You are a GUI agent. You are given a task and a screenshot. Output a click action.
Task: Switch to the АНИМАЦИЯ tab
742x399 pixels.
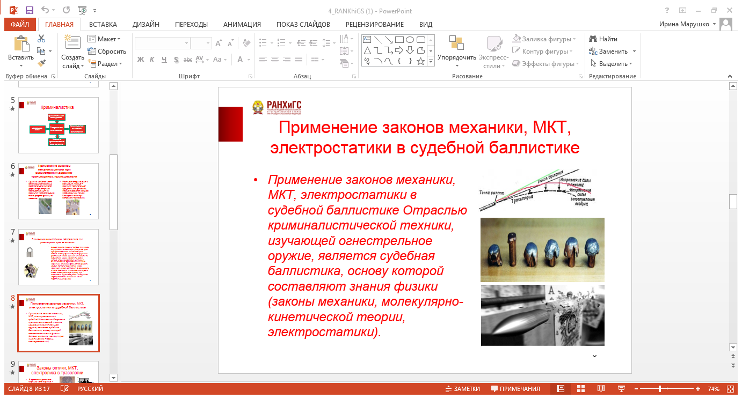(x=242, y=24)
